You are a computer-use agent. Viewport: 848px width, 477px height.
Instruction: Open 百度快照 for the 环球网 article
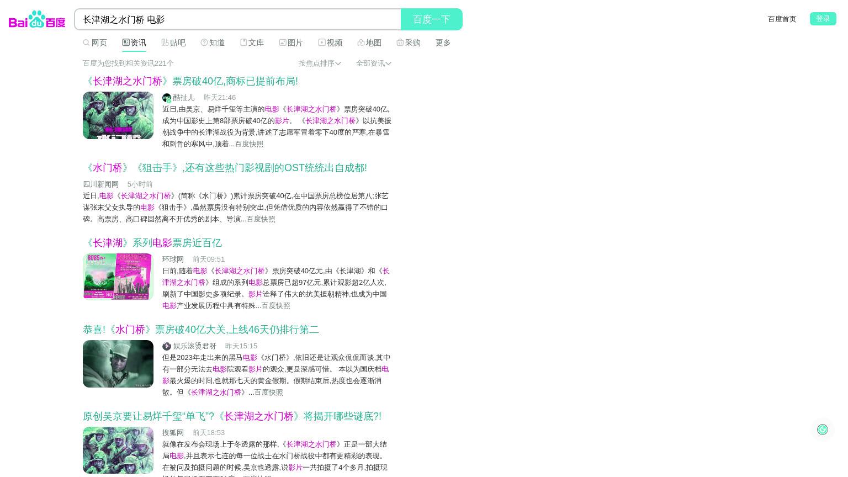click(x=275, y=305)
